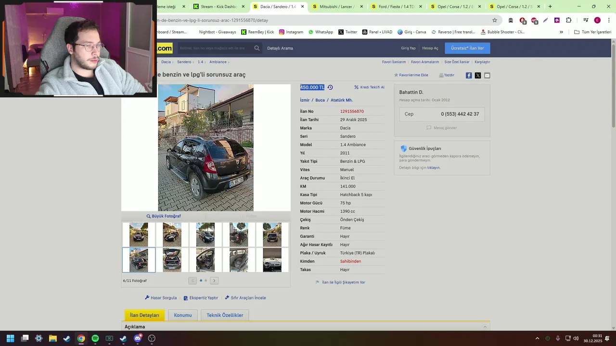Open Giriş - Canva bookmark
Viewport: 616px width, 346px height.
point(411,32)
